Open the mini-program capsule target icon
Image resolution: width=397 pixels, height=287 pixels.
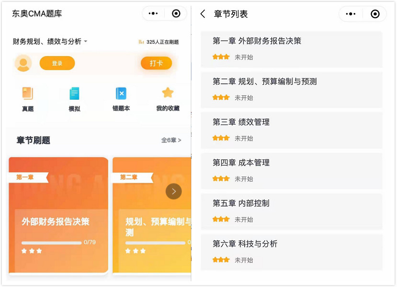[x=176, y=13]
